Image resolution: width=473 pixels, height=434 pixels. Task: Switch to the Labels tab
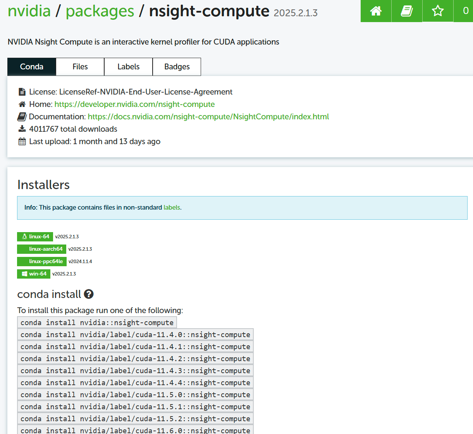tap(129, 67)
